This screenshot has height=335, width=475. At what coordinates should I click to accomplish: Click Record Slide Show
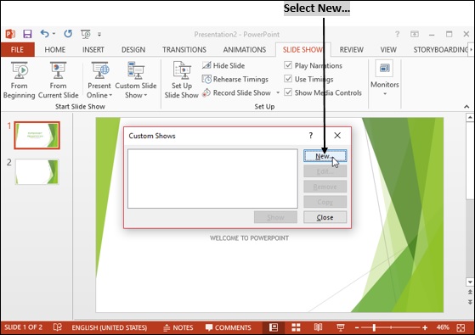[236, 92]
